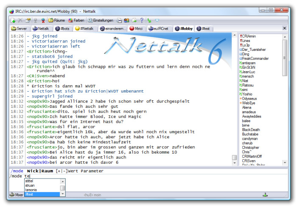Select user Lines in the nick list

coord(245,41)
